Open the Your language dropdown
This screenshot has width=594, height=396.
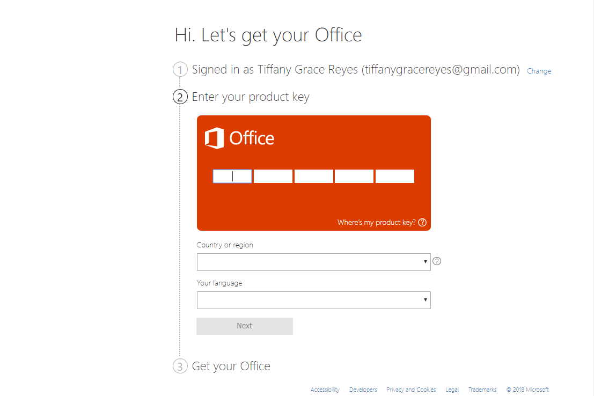314,300
